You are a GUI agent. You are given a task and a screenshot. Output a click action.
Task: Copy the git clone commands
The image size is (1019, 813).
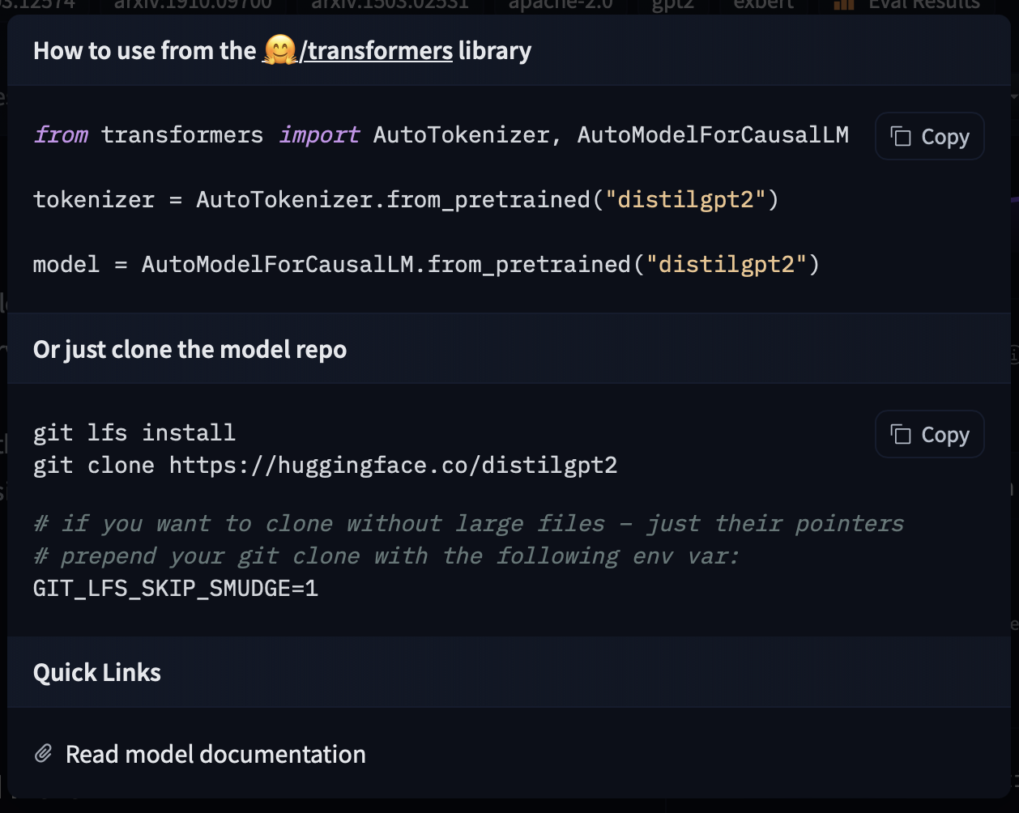(929, 435)
